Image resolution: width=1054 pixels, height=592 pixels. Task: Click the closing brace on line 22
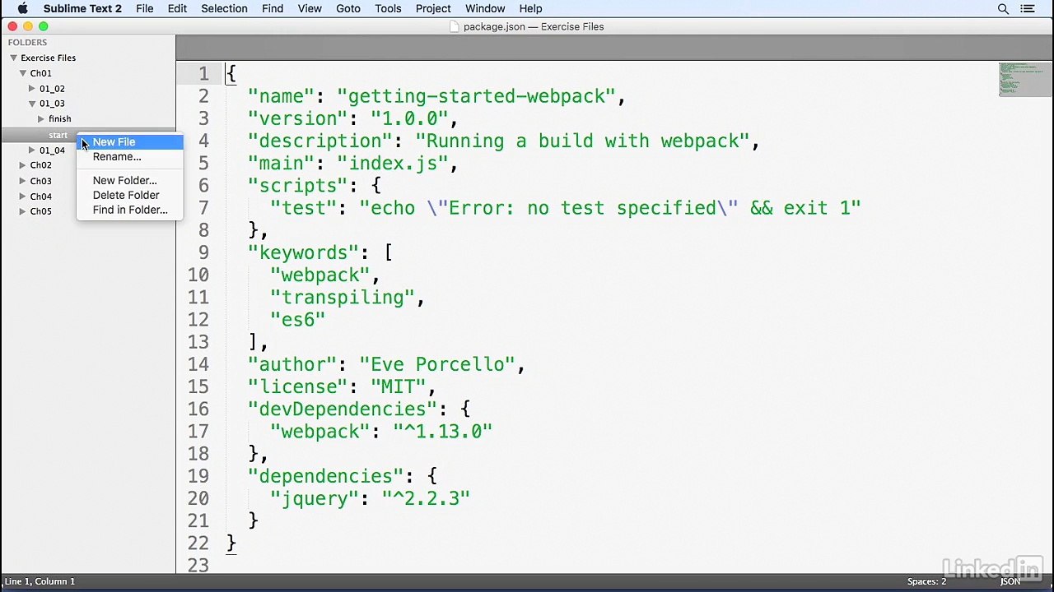pyautogui.click(x=231, y=543)
